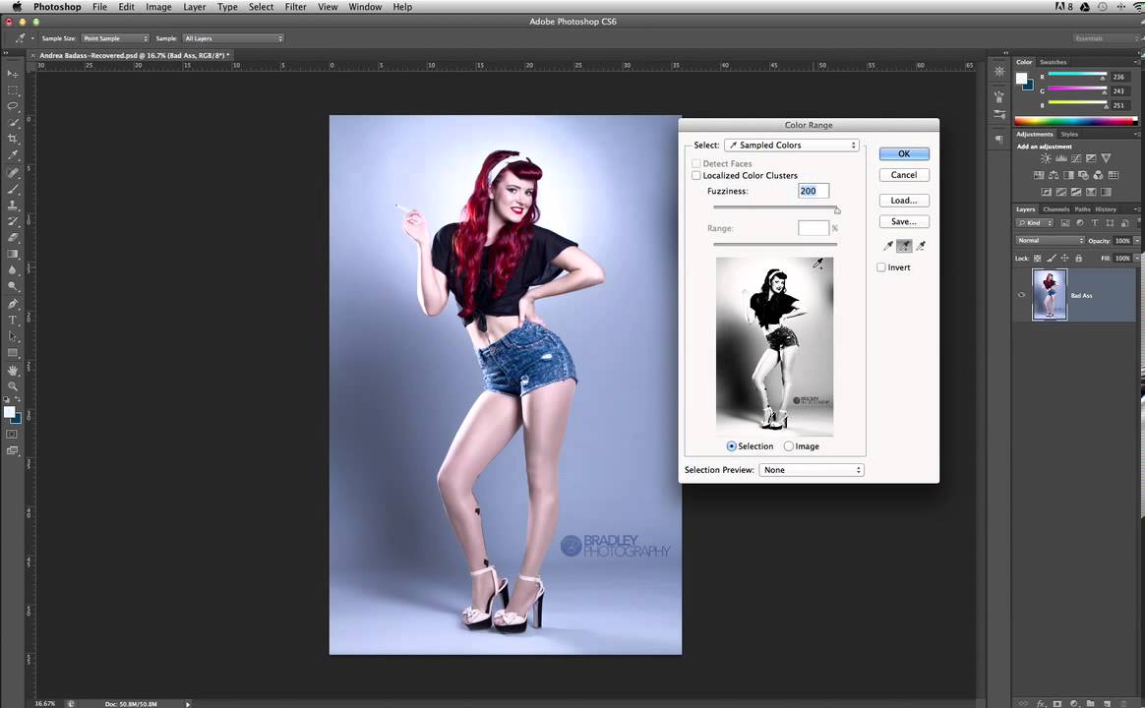Open the Sampled Colors select dropdown

pos(792,146)
